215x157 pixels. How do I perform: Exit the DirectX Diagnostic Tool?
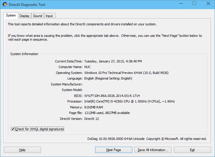click(192, 150)
